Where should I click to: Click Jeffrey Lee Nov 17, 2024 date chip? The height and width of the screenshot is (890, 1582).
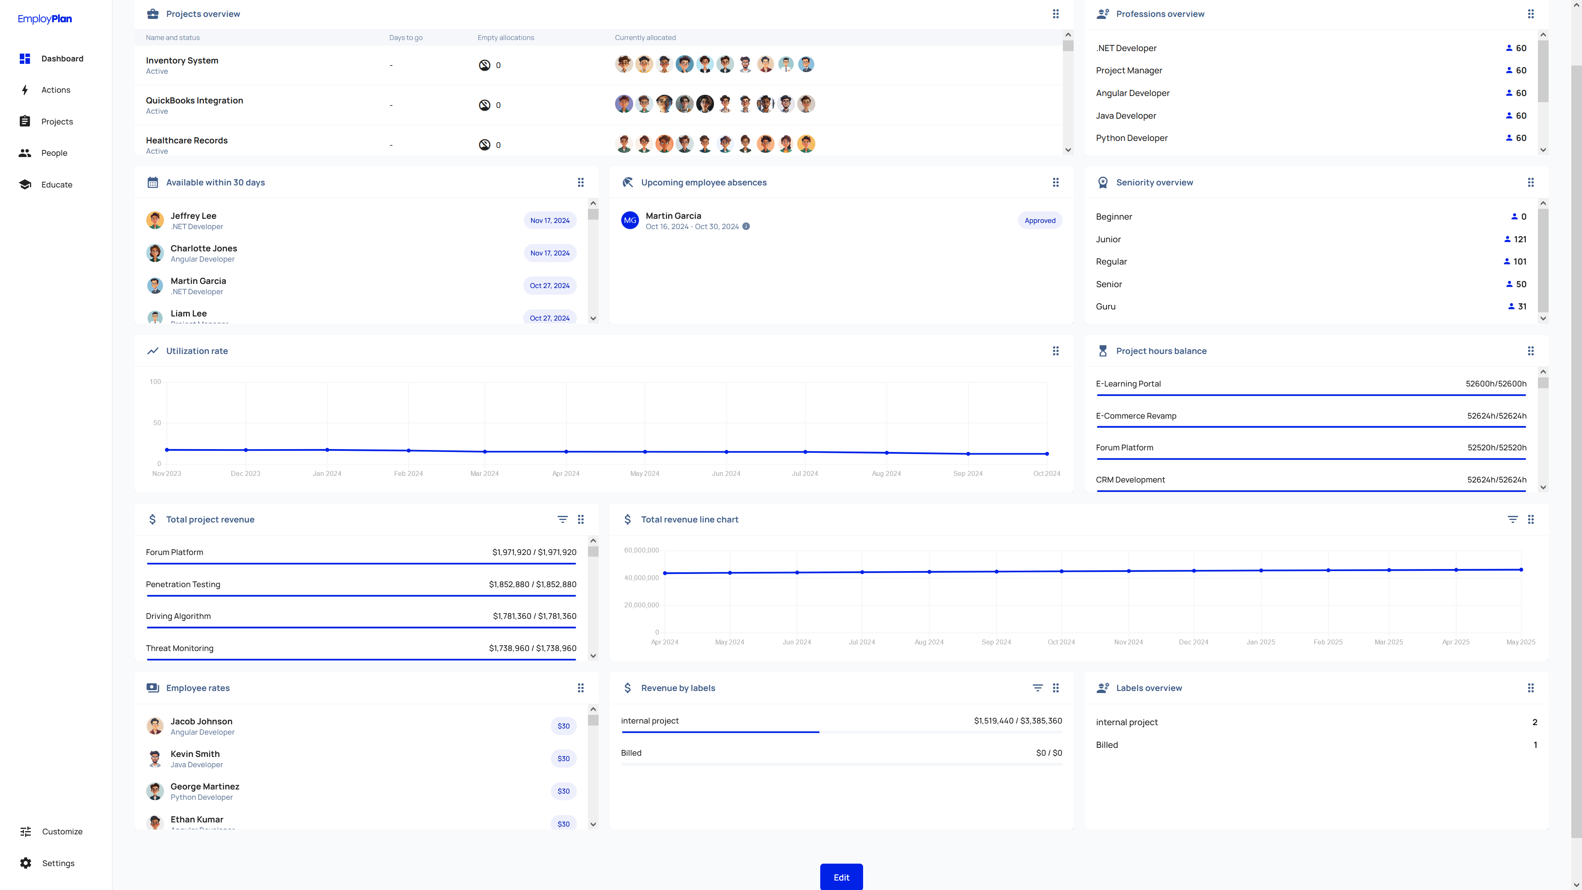(x=550, y=220)
